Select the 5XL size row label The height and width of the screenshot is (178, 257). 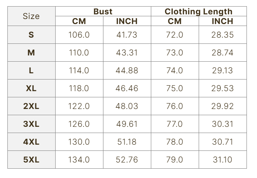pyautogui.click(x=31, y=160)
